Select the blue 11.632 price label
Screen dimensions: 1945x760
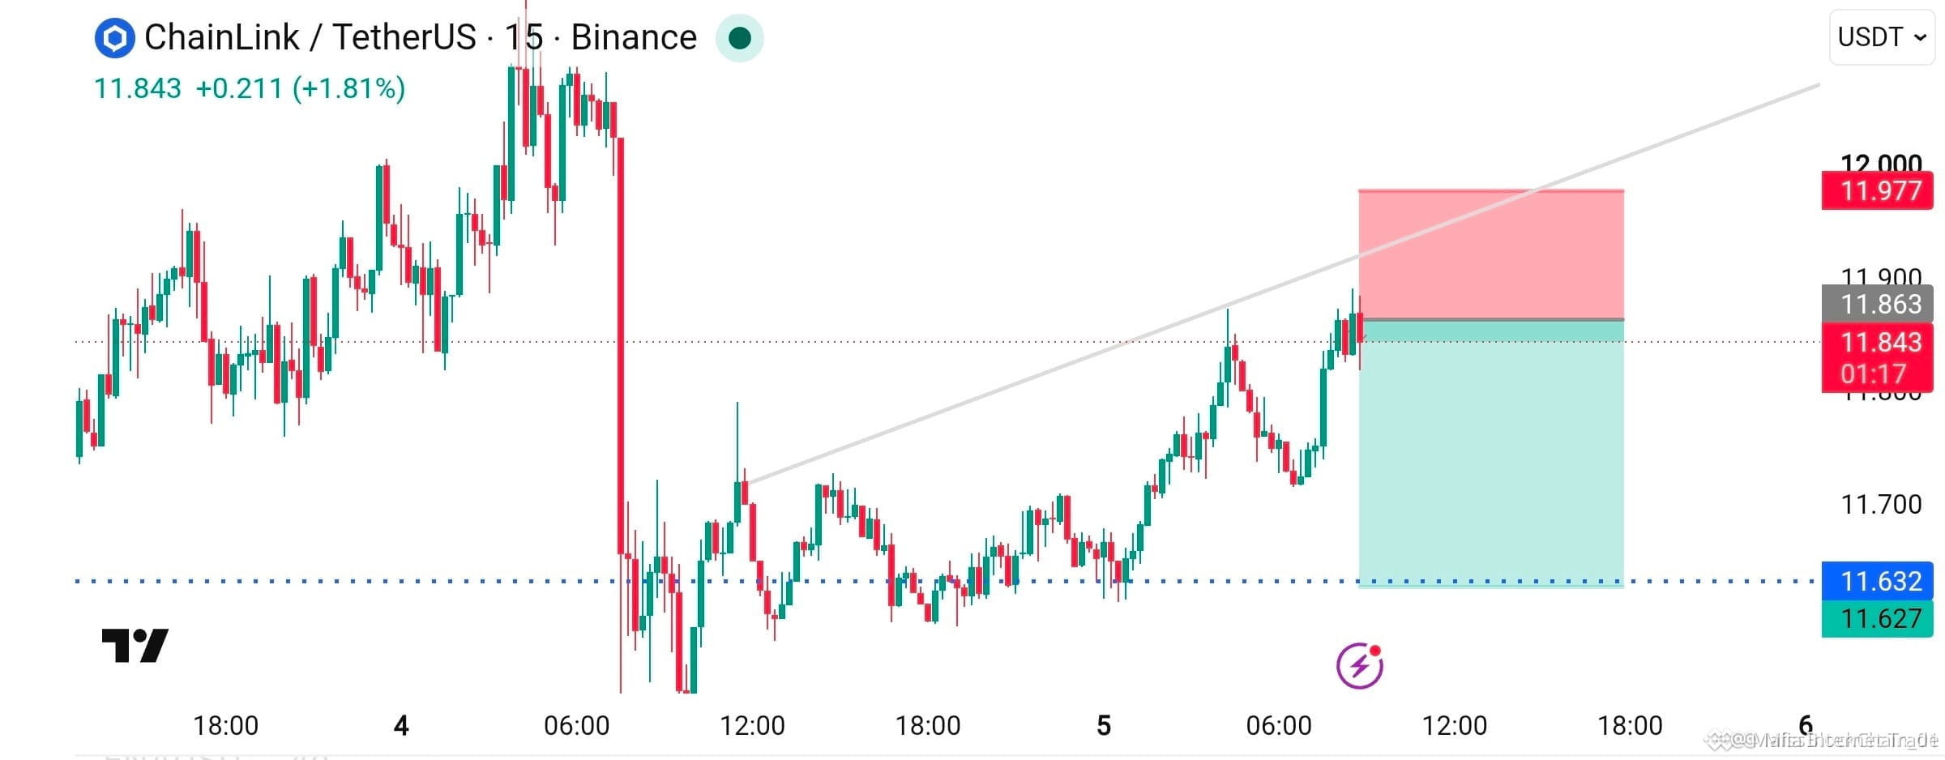pos(1877,581)
